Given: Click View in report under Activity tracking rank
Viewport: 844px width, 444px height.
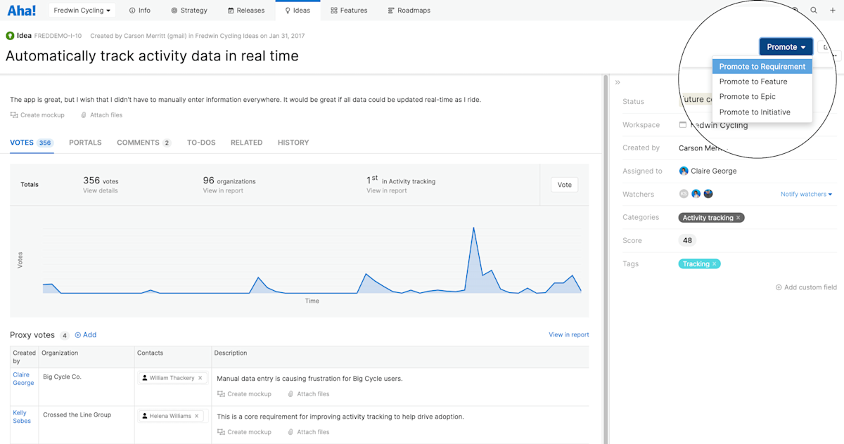Looking at the screenshot, I should pos(387,191).
